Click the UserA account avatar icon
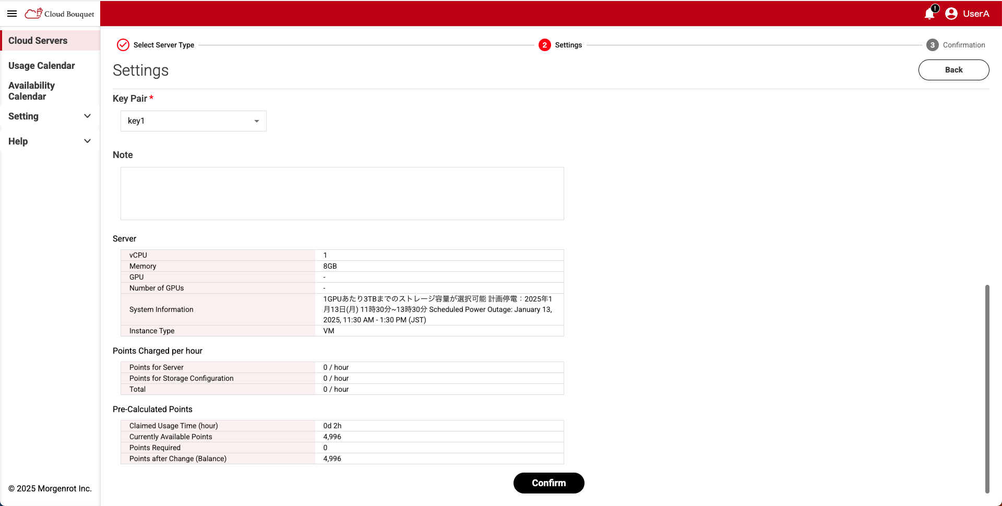The height and width of the screenshot is (506, 1002). [x=951, y=14]
